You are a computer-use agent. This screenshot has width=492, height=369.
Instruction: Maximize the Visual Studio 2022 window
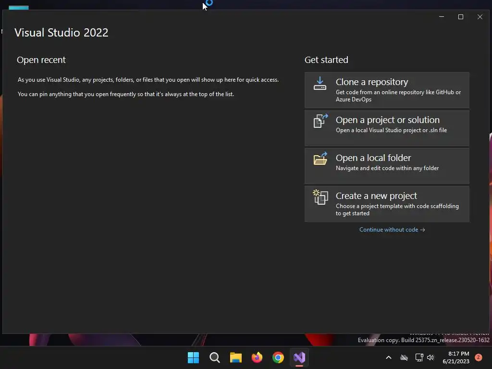[461, 17]
